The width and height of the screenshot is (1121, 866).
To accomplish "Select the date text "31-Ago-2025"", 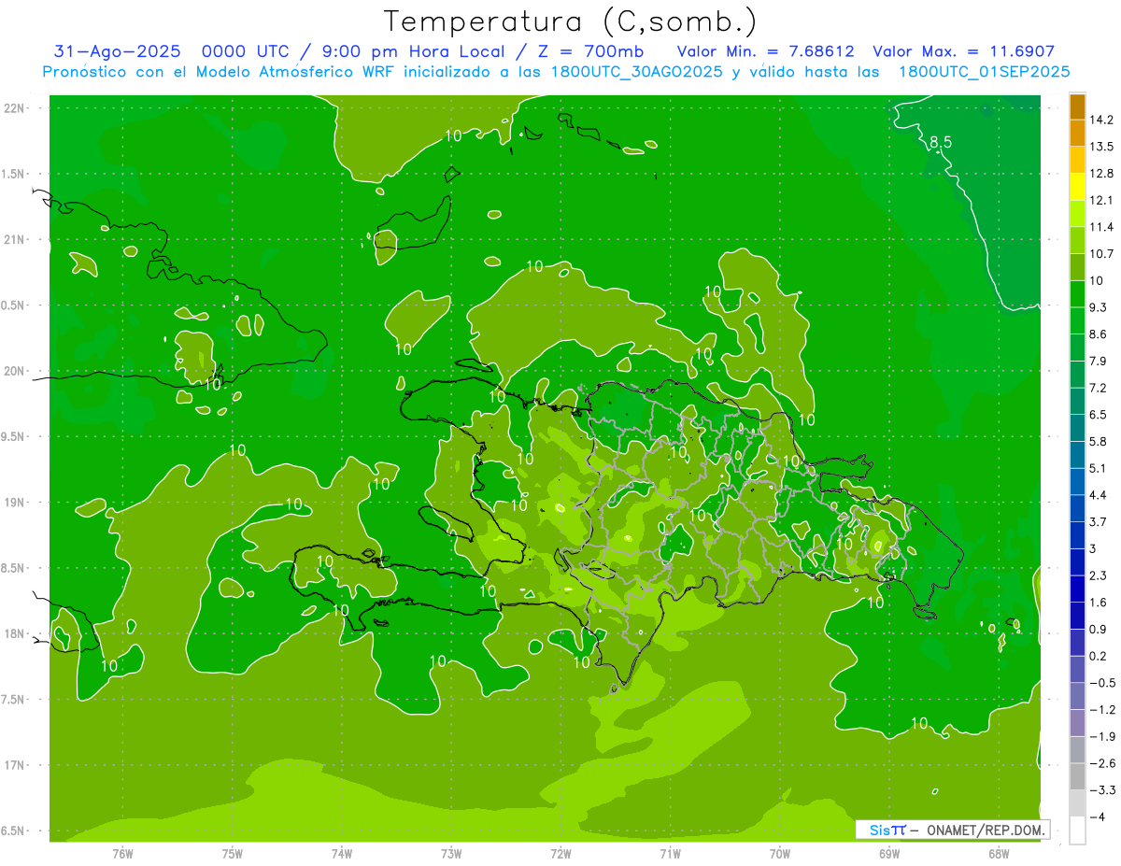I will point(117,51).
